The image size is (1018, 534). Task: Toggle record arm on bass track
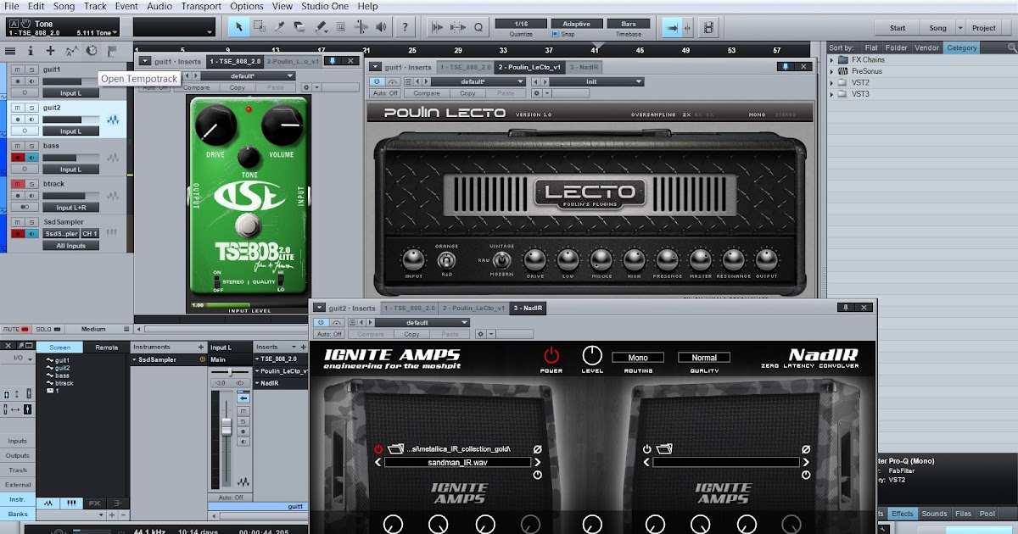(18, 158)
